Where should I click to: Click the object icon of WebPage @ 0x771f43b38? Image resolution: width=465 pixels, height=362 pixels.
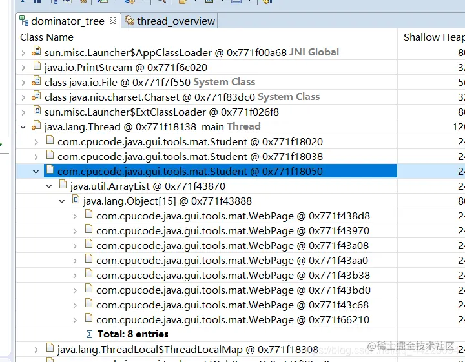point(88,274)
